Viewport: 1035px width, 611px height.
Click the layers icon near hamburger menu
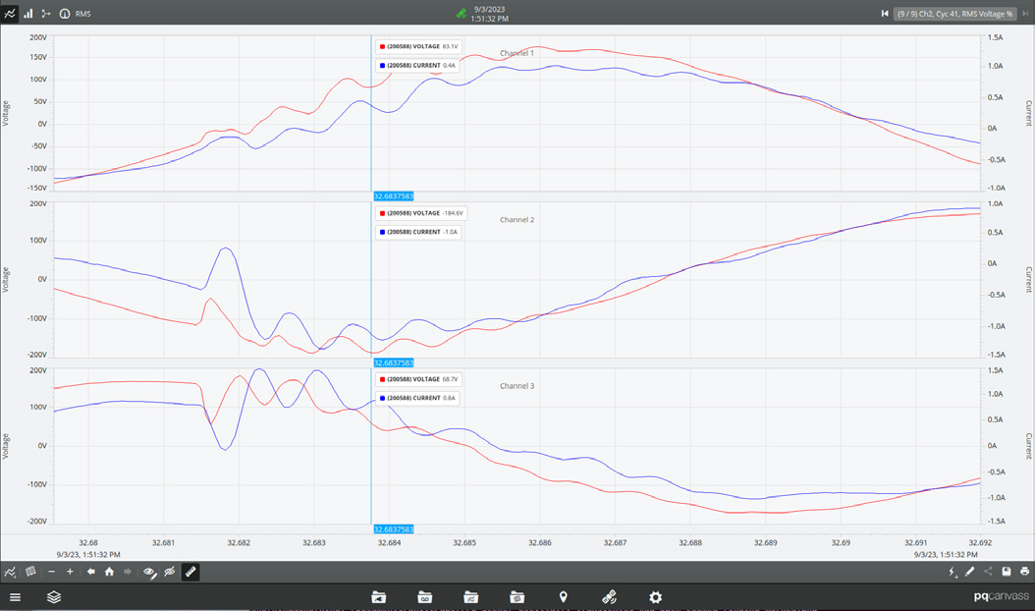(x=54, y=597)
